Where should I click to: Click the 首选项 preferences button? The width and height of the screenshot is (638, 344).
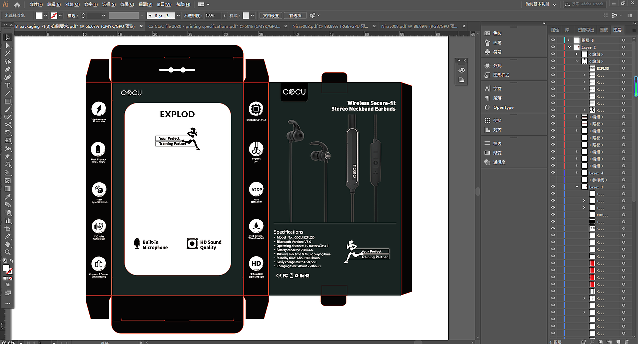295,16
